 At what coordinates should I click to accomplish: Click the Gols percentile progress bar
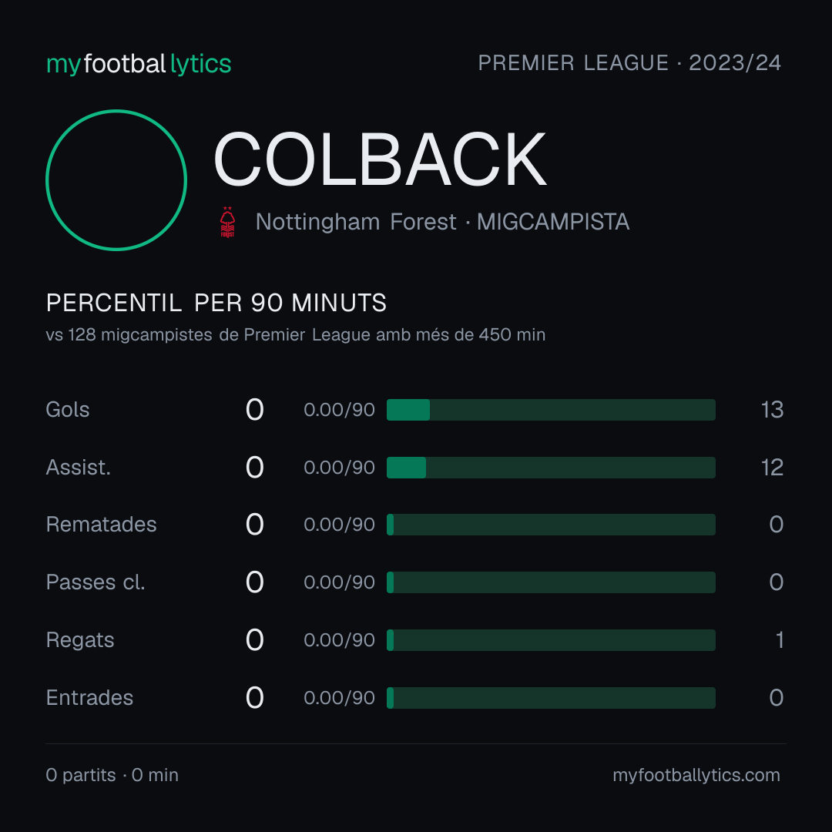pyautogui.click(x=551, y=410)
